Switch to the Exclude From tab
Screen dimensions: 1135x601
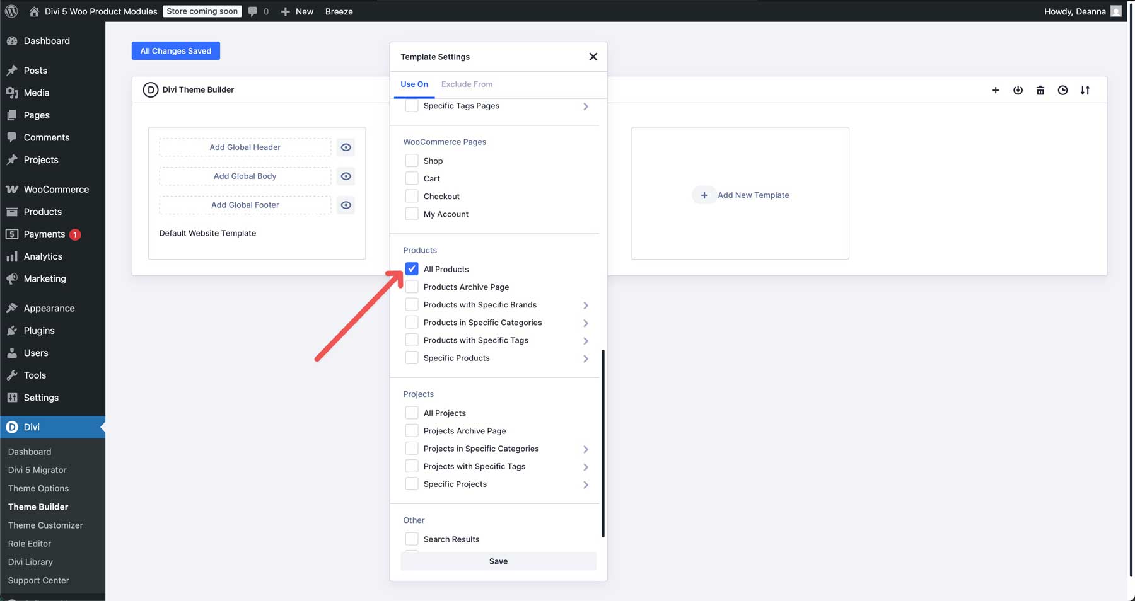467,84
